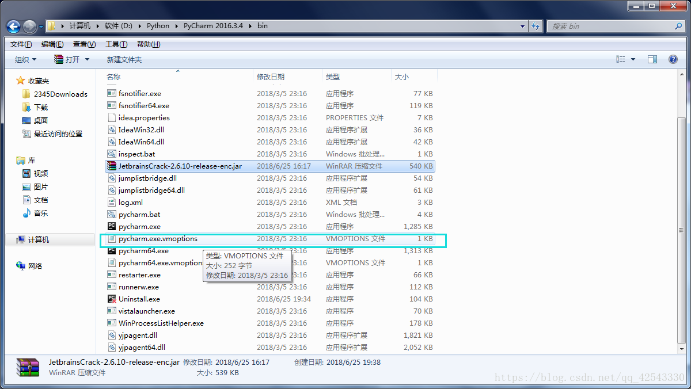Screen dimensions: 691x389
Task: Expand the view options dropdown arrow
Action: 633,59
